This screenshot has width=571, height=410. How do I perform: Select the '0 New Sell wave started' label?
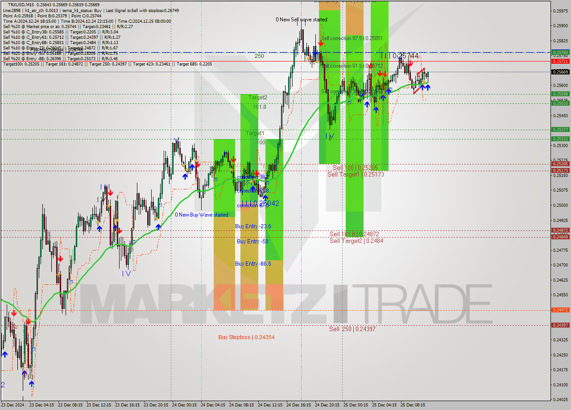(301, 20)
